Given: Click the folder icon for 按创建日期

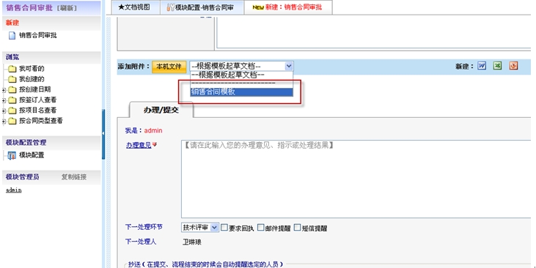Looking at the screenshot, I should coord(12,90).
